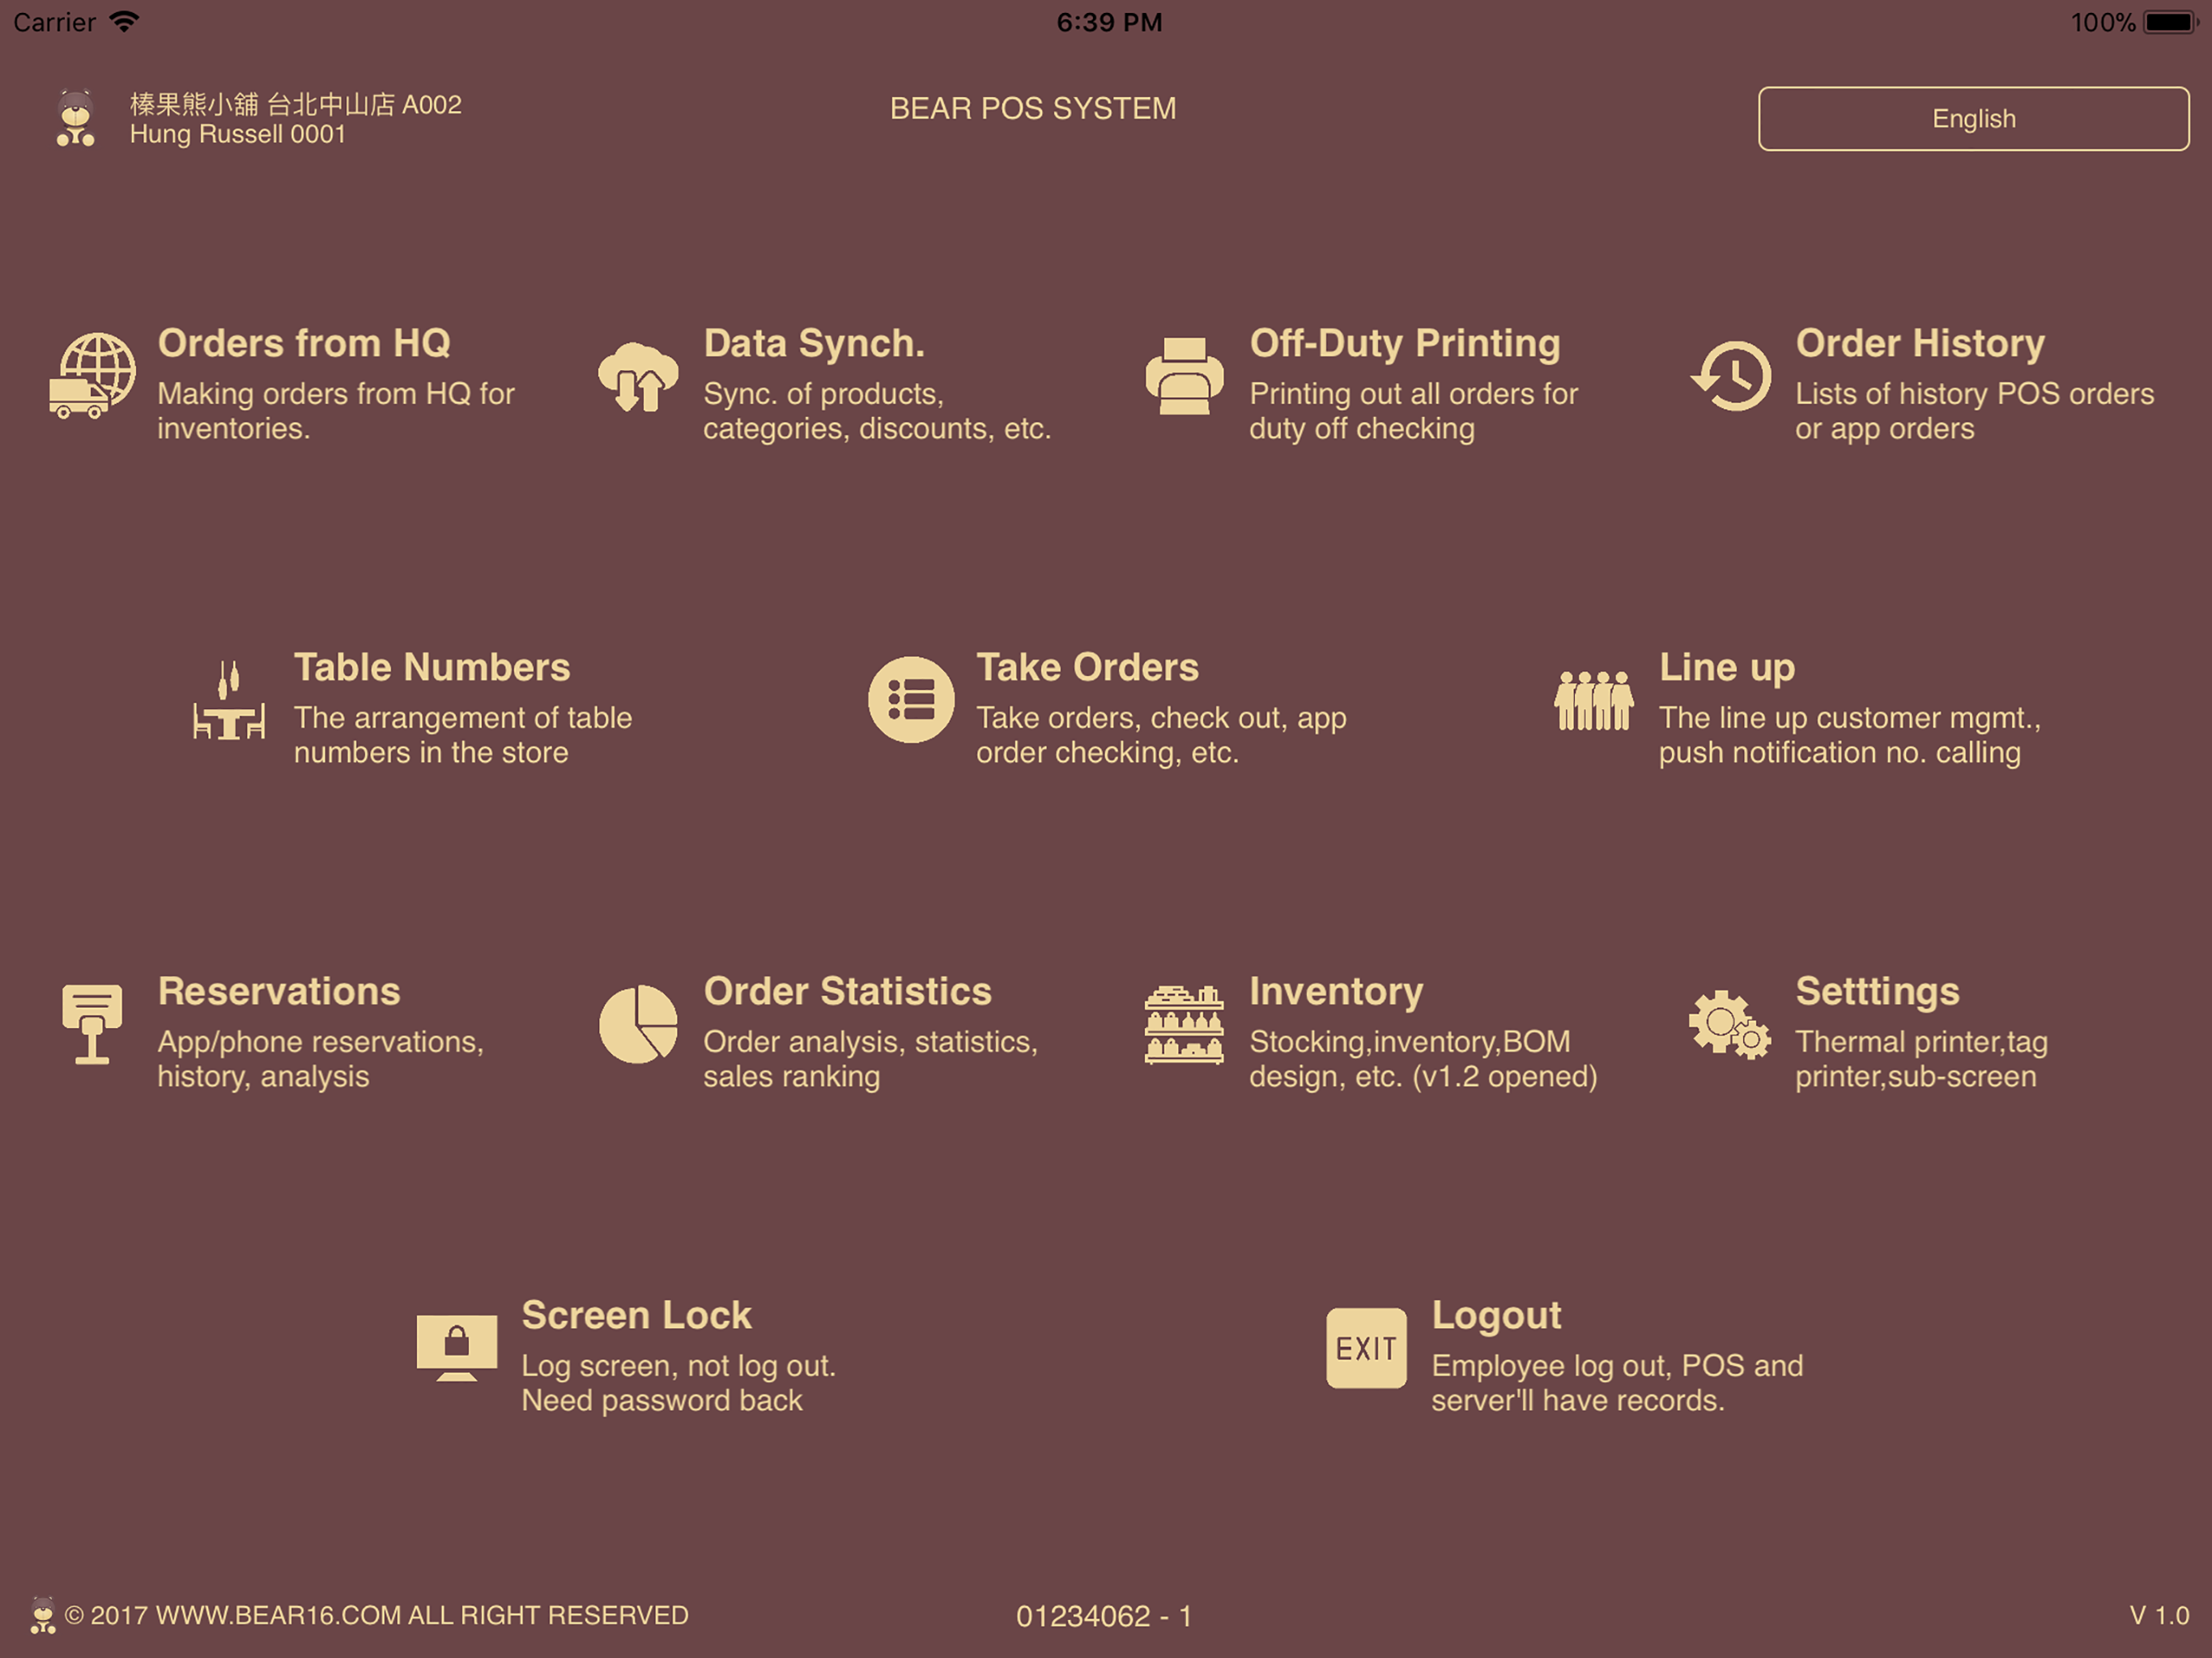Check the Wi-Fi status bar icon

point(124,21)
